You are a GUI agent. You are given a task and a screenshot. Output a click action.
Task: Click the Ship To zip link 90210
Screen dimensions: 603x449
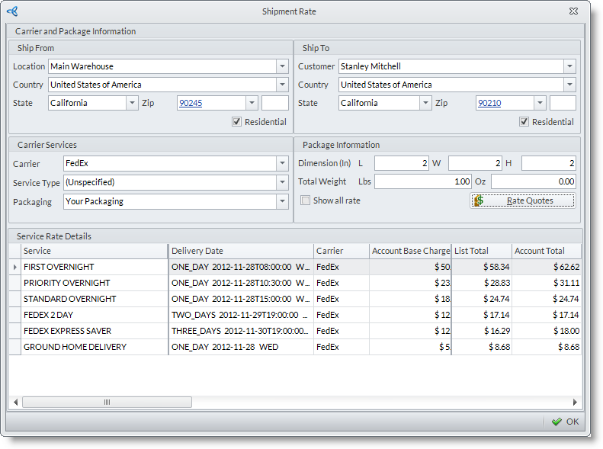point(489,103)
